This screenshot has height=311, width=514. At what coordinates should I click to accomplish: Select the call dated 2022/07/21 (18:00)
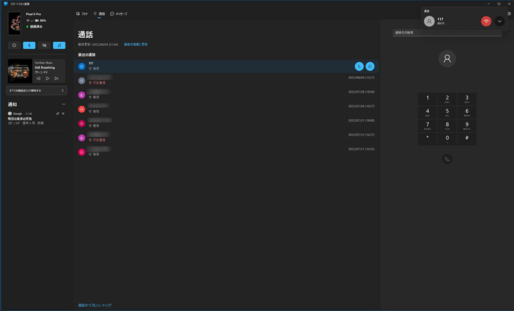pos(226,123)
